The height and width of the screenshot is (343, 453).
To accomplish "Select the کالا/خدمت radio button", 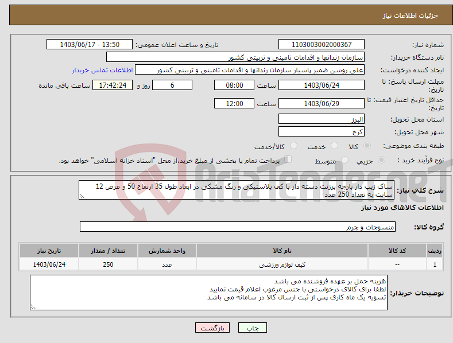I will [293, 146].
